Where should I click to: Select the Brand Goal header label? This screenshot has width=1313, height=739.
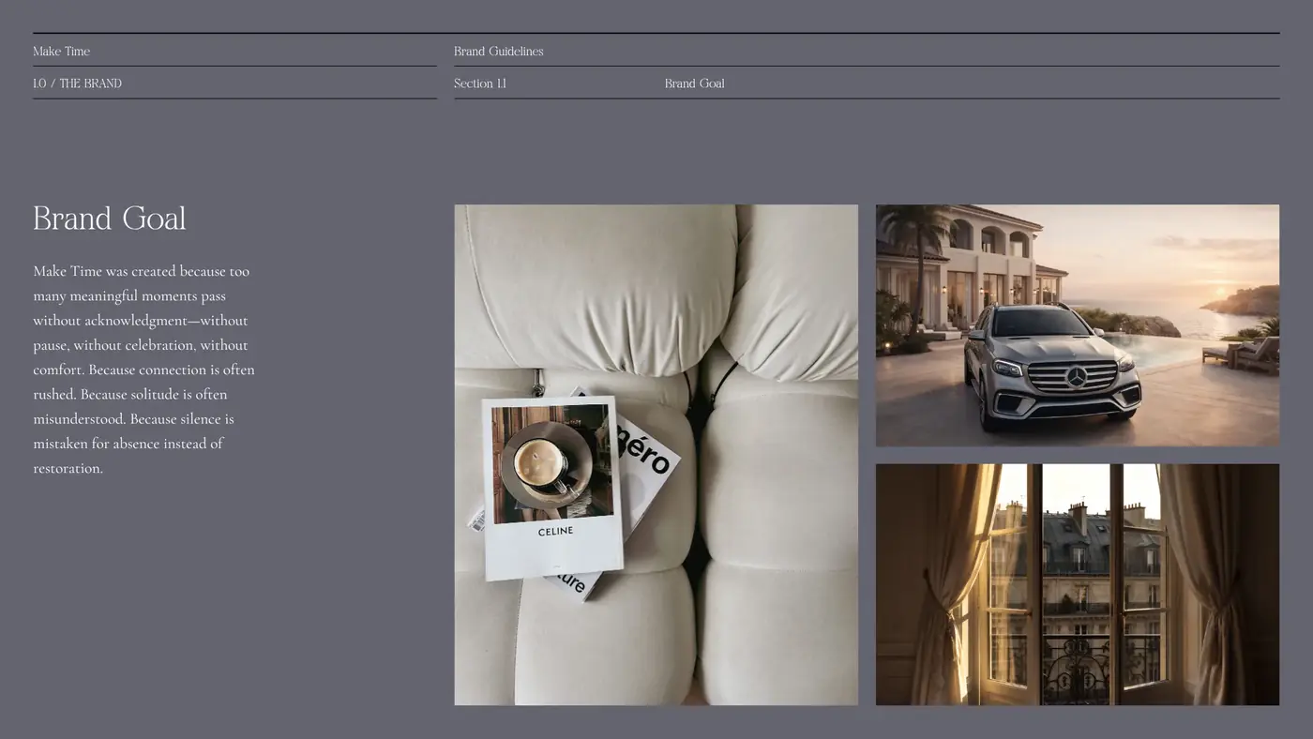pos(695,83)
